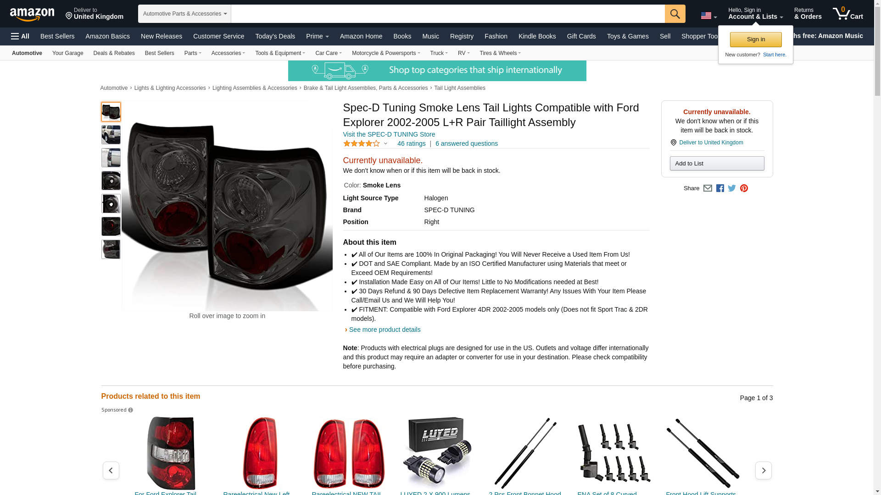This screenshot has height=495, width=881.
Task: Select the second product thumbnail image
Action: (111, 135)
